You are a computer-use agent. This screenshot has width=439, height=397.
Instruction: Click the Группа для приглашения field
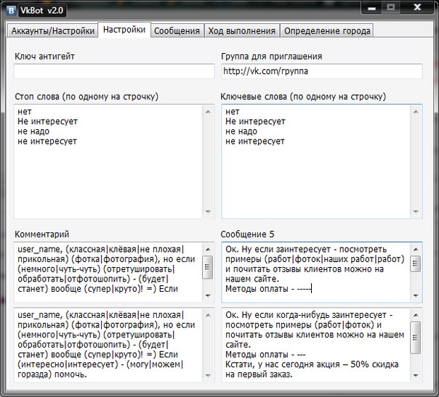[x=321, y=71]
